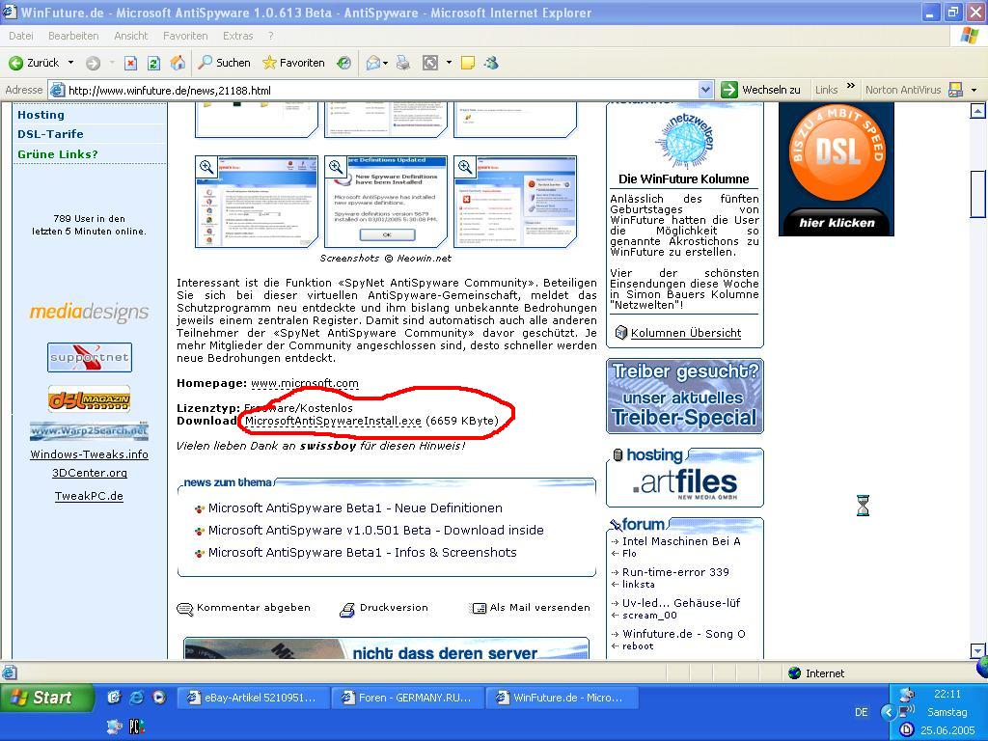Go to the home page icon
The height and width of the screenshot is (741, 988).
click(178, 63)
